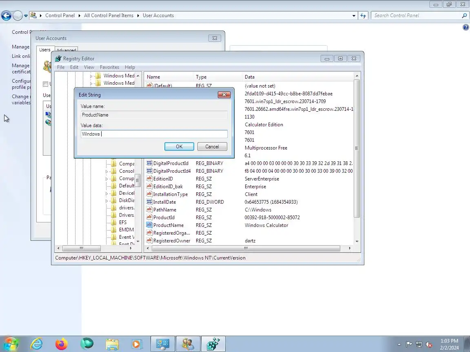Image resolution: width=470 pixels, height=352 pixels.
Task: Click right arrow of values pane horizontal scrollbar
Action: (x=350, y=248)
